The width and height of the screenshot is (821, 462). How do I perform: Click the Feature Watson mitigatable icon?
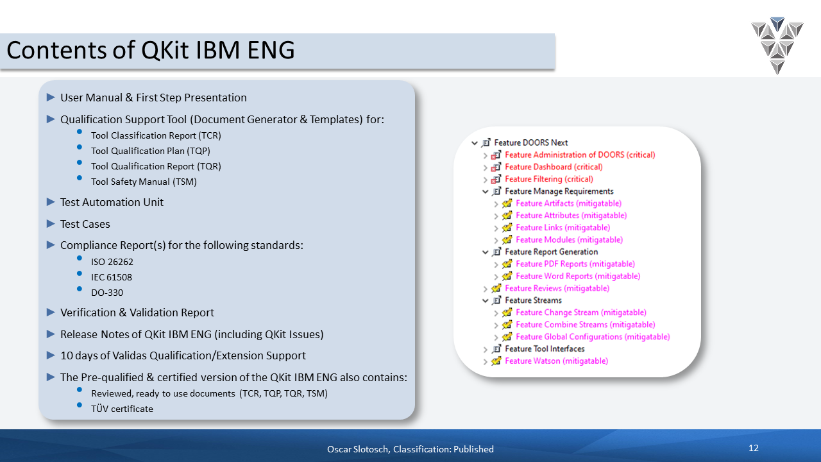496,361
